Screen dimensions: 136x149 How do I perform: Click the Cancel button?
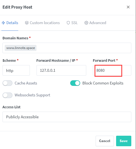pos(105,141)
